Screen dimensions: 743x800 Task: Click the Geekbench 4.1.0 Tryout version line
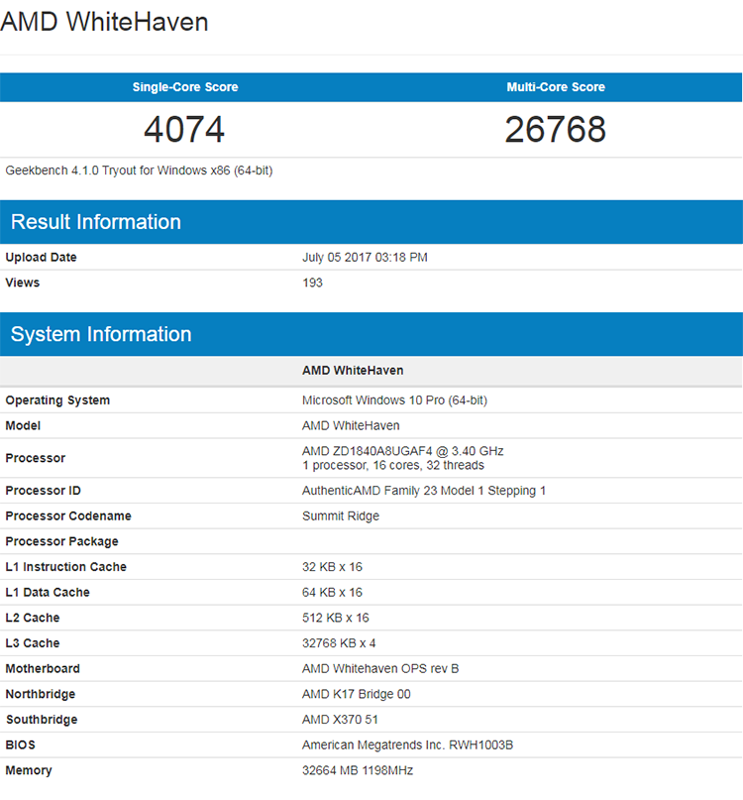(x=139, y=171)
